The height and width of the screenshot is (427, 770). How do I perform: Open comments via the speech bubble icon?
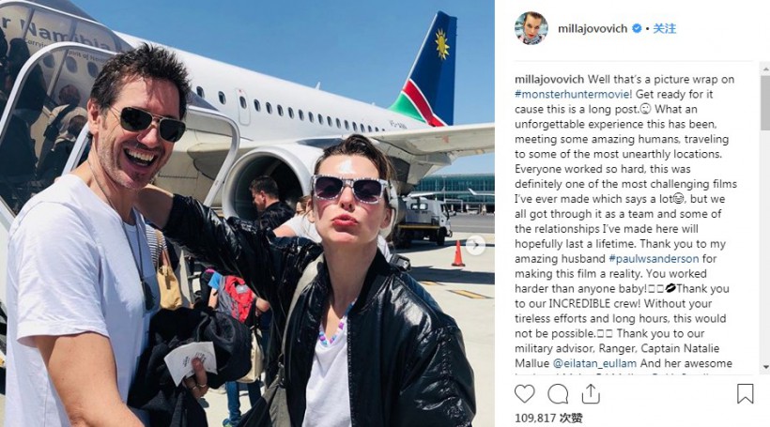[x=558, y=394]
